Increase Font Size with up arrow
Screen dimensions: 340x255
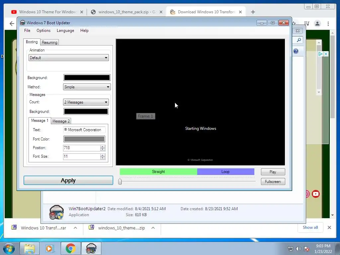pyautogui.click(x=103, y=155)
